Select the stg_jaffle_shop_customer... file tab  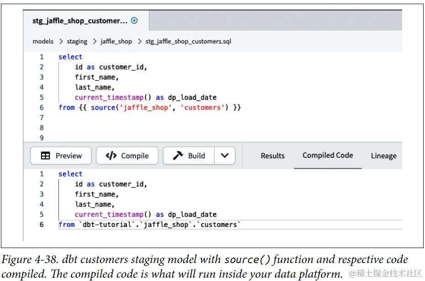pos(85,21)
